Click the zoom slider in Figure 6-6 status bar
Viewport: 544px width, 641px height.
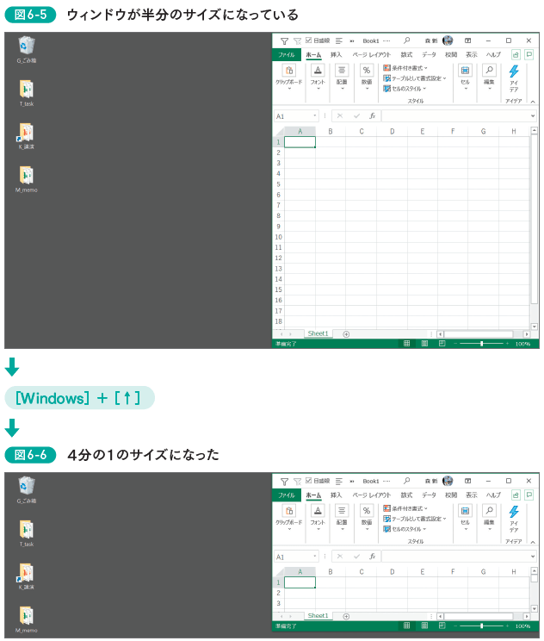click(482, 625)
